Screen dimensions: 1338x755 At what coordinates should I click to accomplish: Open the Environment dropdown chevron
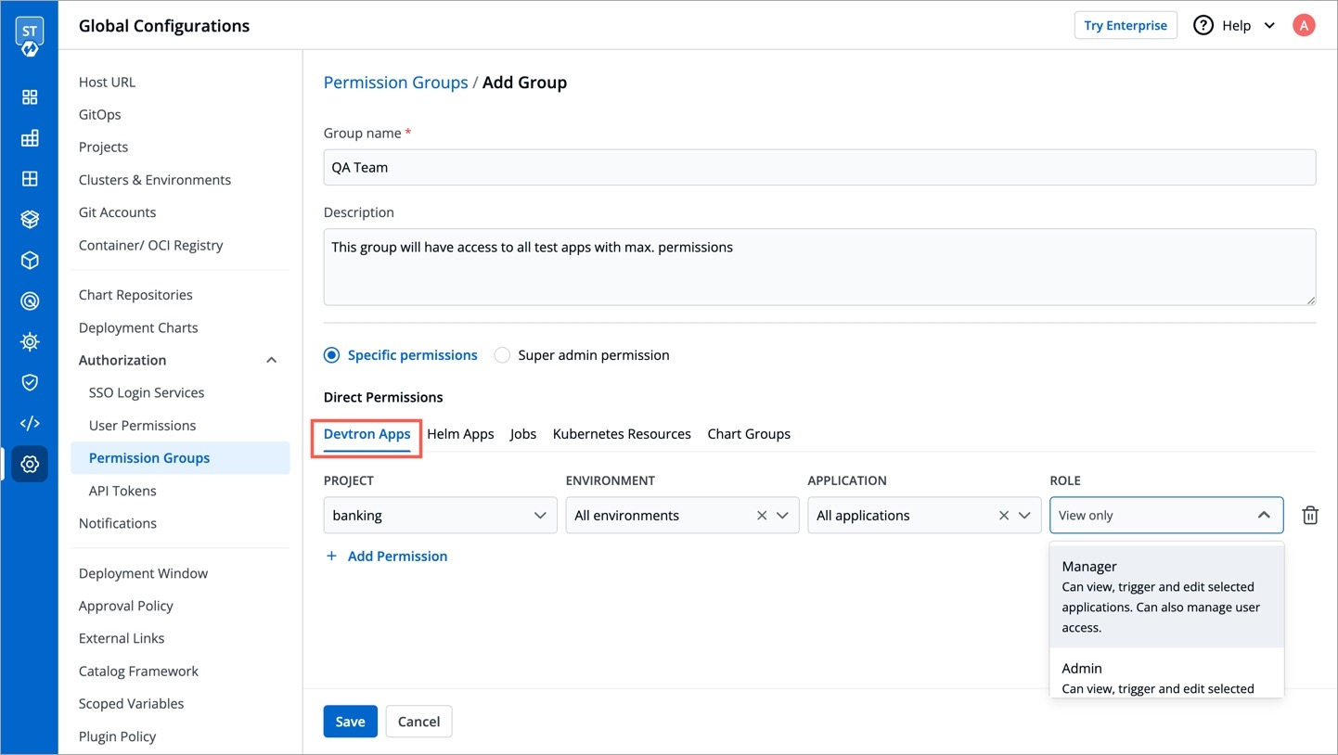coord(783,516)
